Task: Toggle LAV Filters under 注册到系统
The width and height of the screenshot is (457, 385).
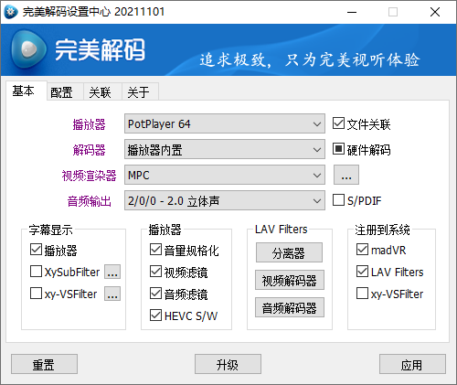Action: 362,272
